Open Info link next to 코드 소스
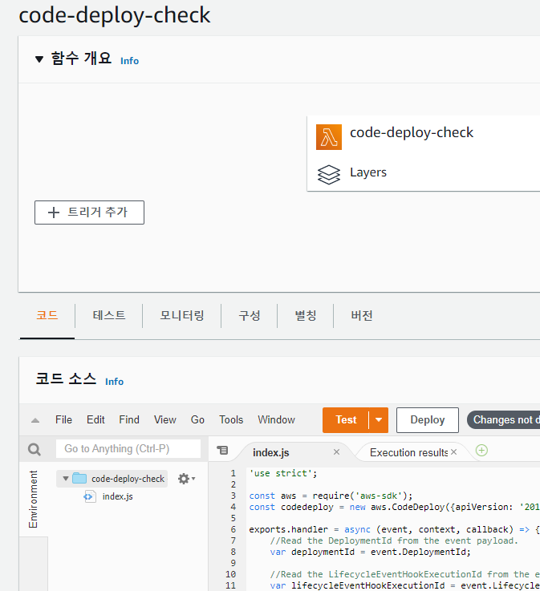This screenshot has width=540, height=591. click(115, 382)
